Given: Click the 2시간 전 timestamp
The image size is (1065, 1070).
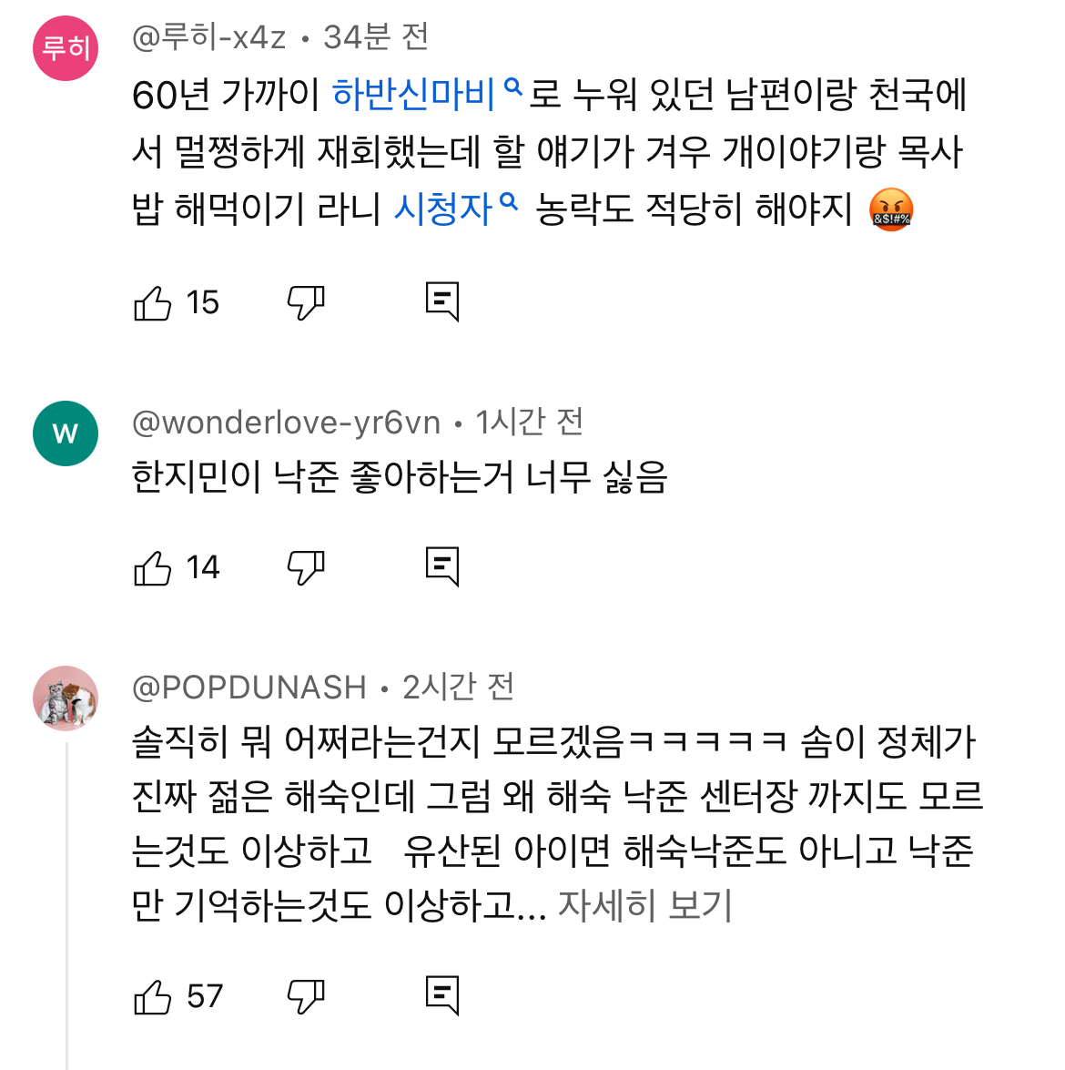Looking at the screenshot, I should [x=458, y=688].
